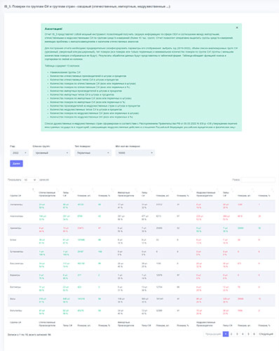Image resolution: width=279 pixels, height=351 pixels.
Task: Click the blue Далее button
Action: [16, 164]
